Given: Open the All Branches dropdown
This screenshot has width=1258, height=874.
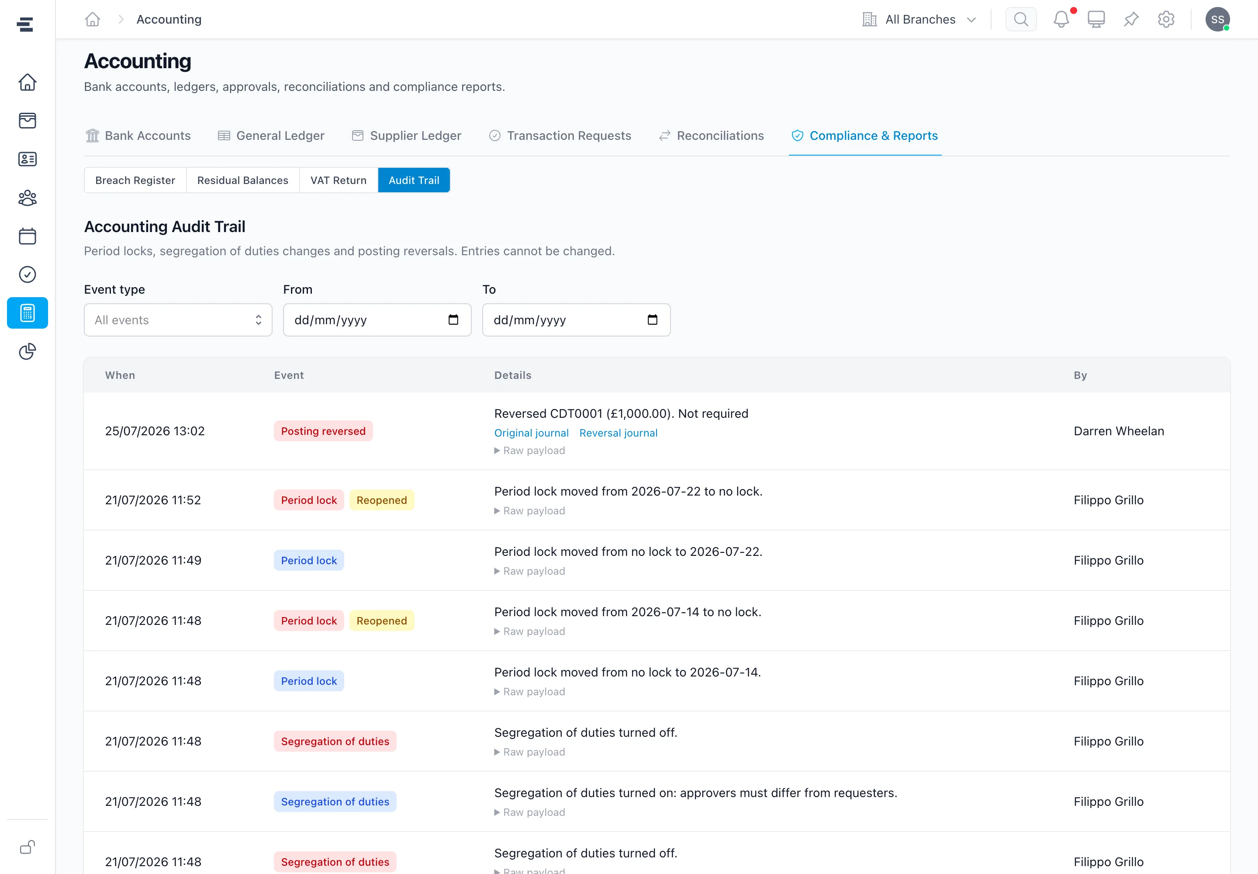Looking at the screenshot, I should click(x=919, y=20).
